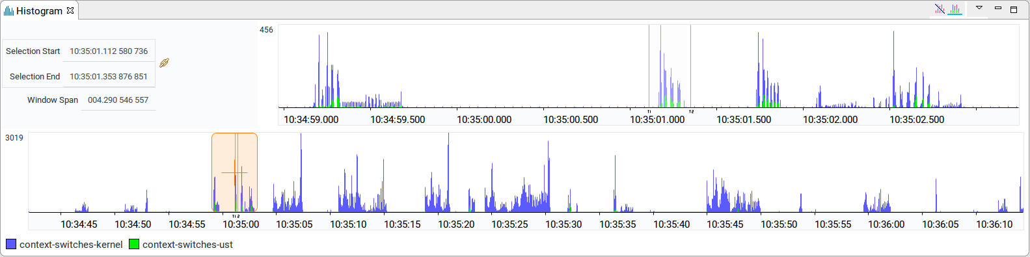Viewport: 1030px width, 257px height.
Task: Toggle the selection start/end link icon
Action: click(x=165, y=63)
